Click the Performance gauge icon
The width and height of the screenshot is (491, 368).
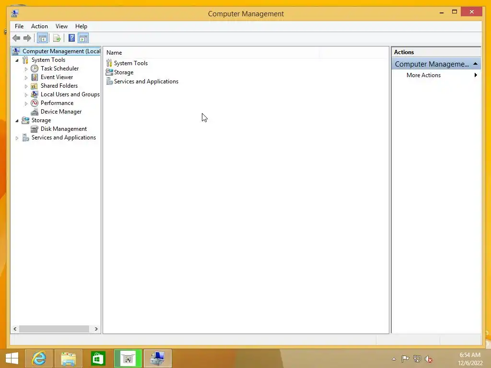pyautogui.click(x=35, y=103)
